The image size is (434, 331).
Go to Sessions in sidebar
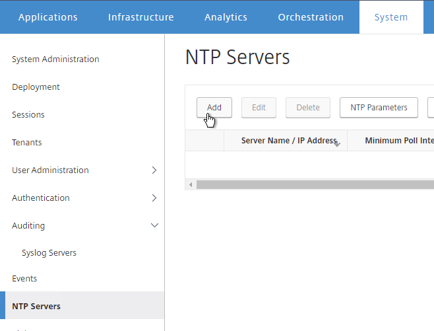28,114
